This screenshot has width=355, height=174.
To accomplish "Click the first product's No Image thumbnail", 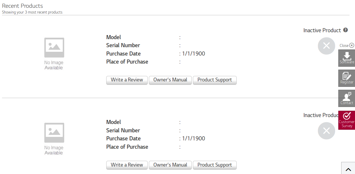I will click(54, 48).
